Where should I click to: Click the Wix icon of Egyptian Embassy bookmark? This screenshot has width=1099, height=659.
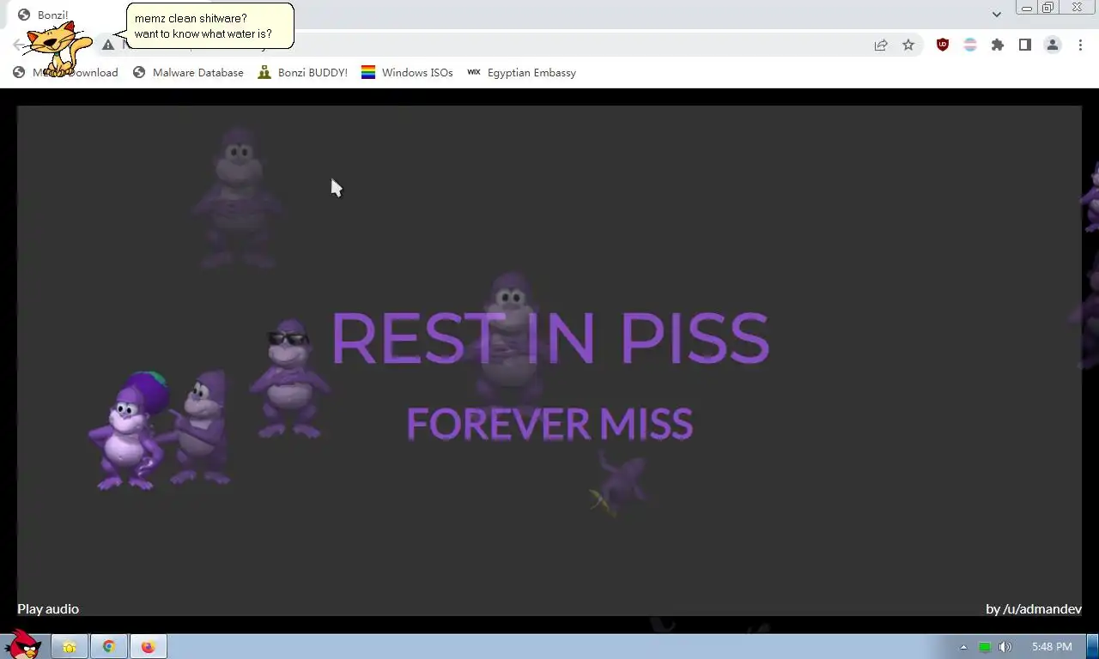pyautogui.click(x=474, y=73)
